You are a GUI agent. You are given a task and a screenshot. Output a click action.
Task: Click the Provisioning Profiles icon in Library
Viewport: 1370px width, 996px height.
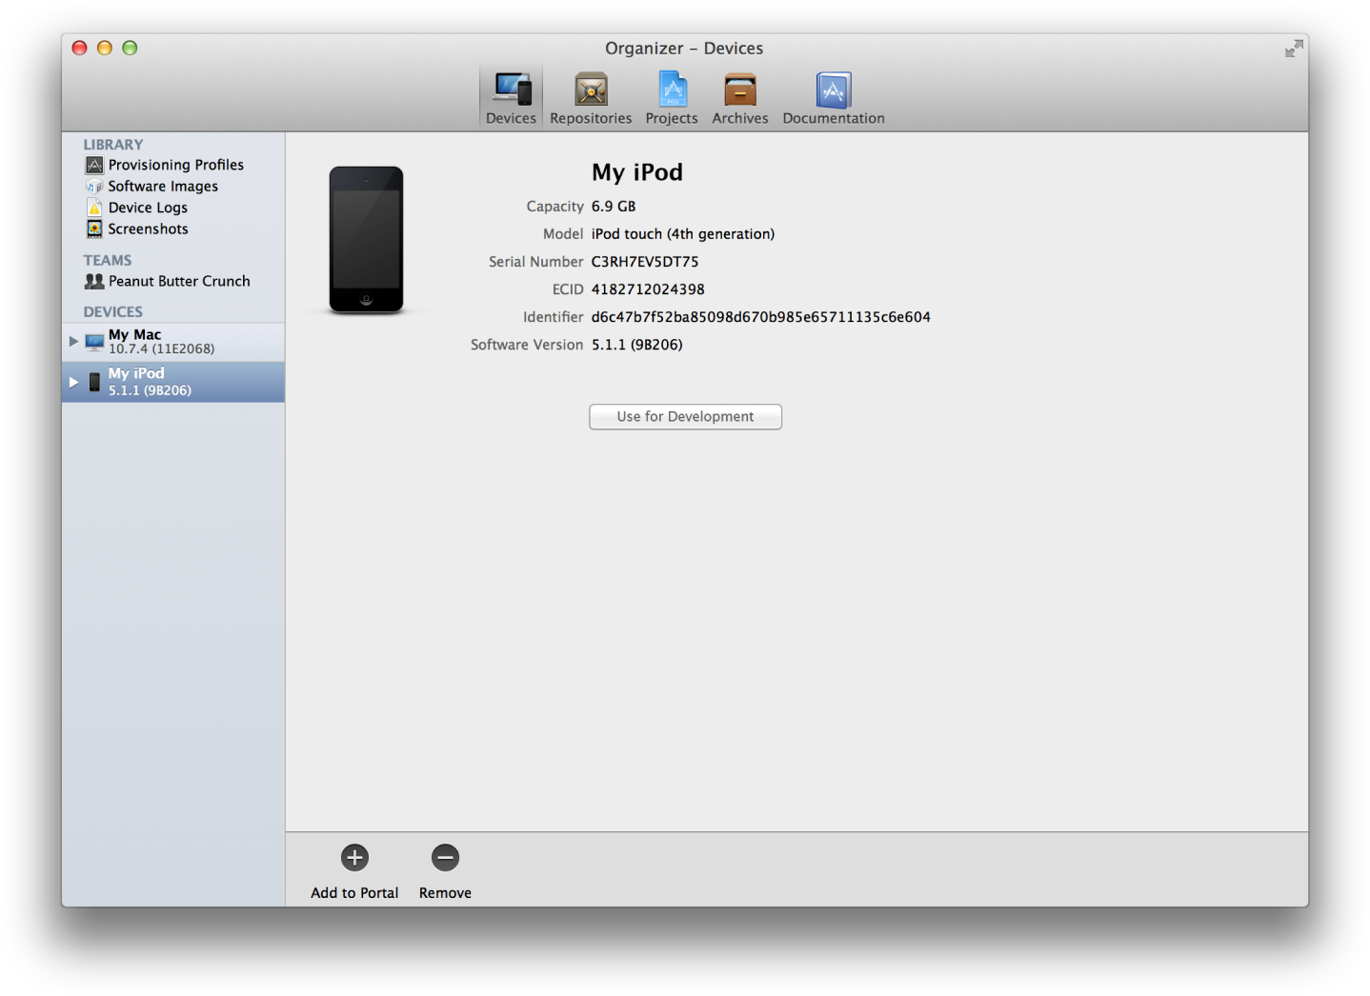click(94, 165)
